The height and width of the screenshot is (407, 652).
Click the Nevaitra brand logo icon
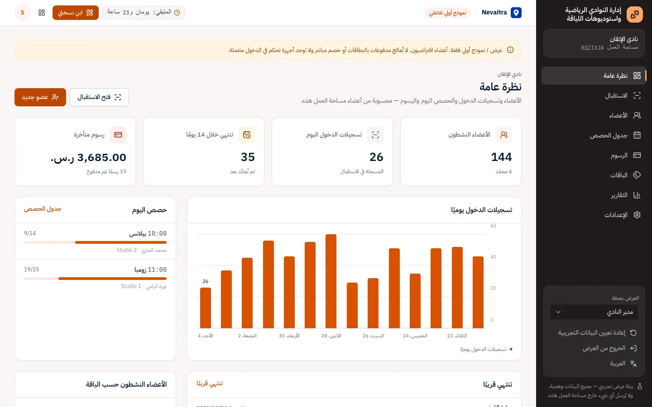(x=516, y=13)
